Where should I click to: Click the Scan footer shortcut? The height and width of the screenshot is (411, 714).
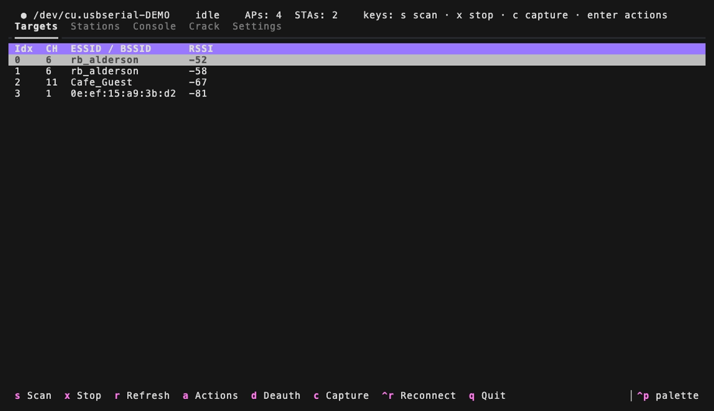[x=33, y=395]
